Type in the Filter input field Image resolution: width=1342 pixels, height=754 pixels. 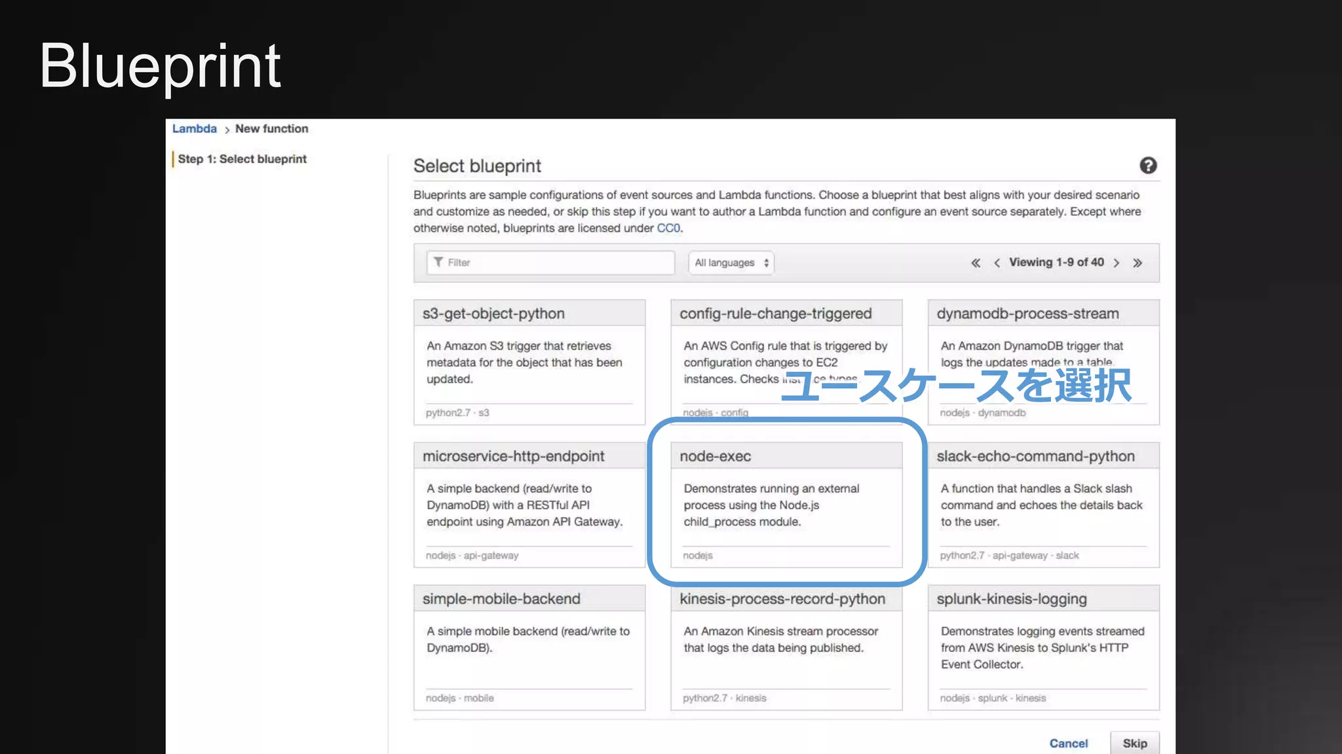[557, 262]
